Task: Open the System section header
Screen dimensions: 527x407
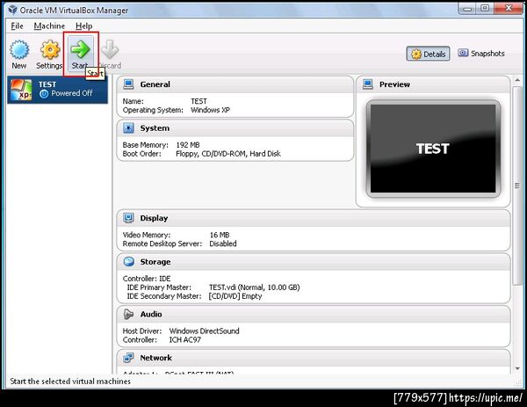Action: click(x=235, y=128)
